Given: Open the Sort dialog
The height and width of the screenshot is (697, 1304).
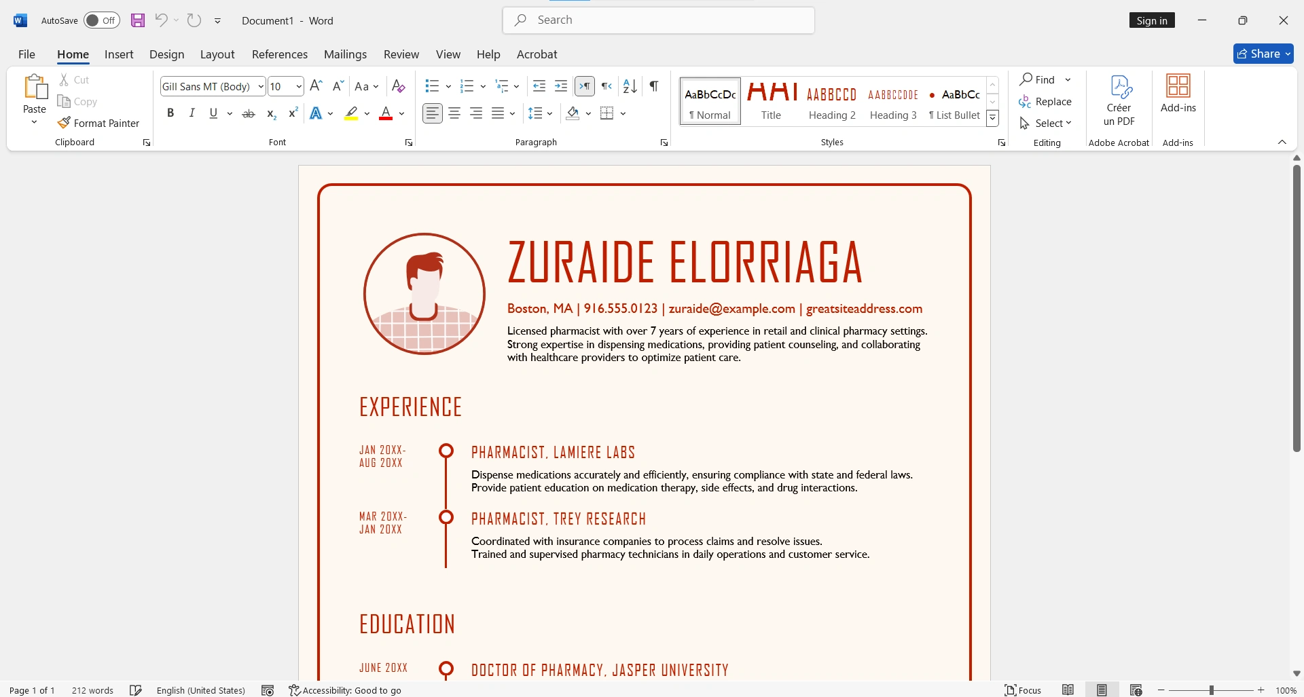Looking at the screenshot, I should click(x=629, y=86).
